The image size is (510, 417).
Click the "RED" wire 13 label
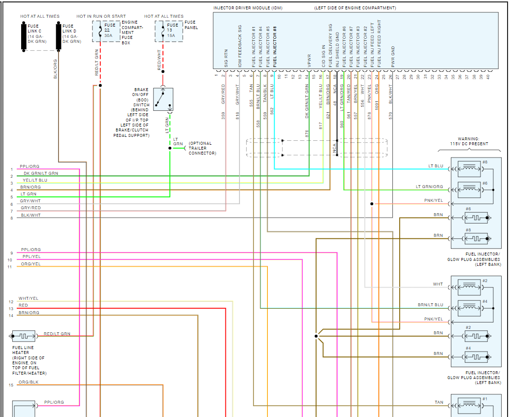coord(24,305)
